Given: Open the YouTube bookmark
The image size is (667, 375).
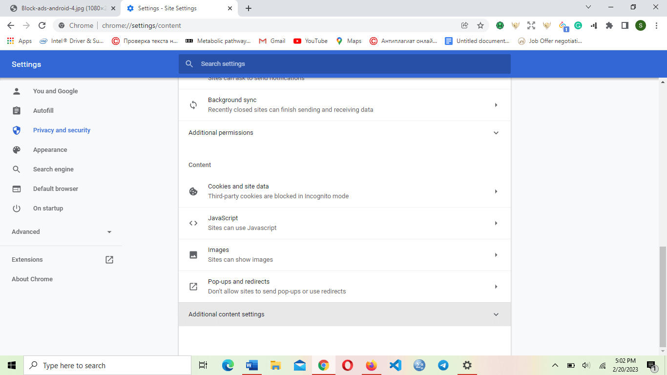Looking at the screenshot, I should coord(311,41).
